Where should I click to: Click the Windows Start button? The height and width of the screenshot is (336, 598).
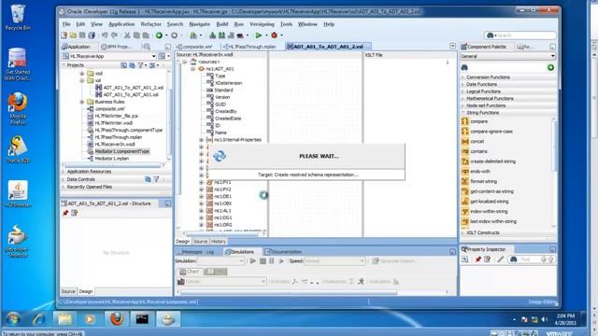point(13,319)
